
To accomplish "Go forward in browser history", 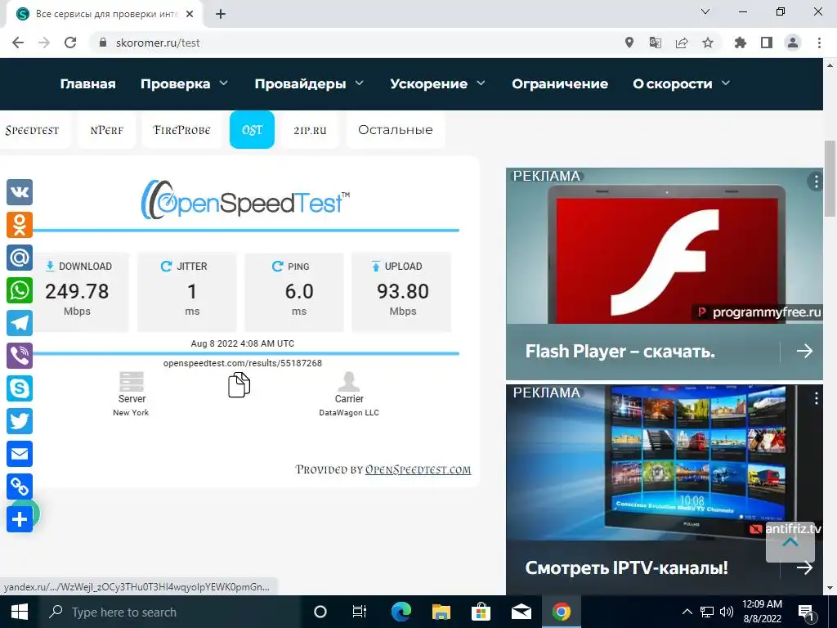I will pyautogui.click(x=44, y=43).
